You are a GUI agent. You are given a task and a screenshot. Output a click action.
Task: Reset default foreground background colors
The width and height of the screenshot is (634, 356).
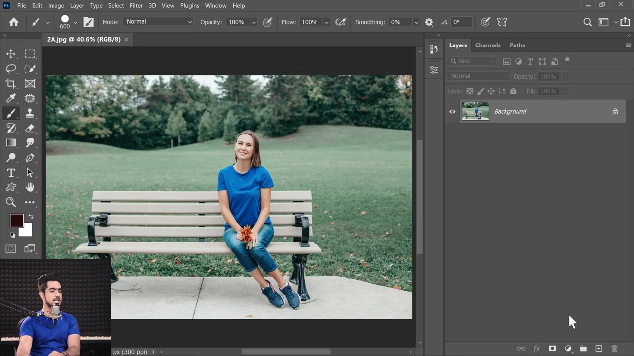coord(12,235)
